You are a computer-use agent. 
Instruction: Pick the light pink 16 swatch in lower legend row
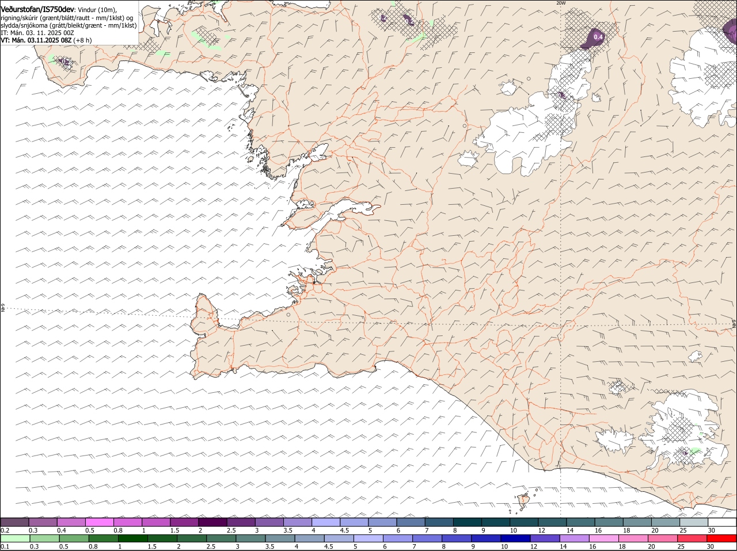(x=605, y=538)
